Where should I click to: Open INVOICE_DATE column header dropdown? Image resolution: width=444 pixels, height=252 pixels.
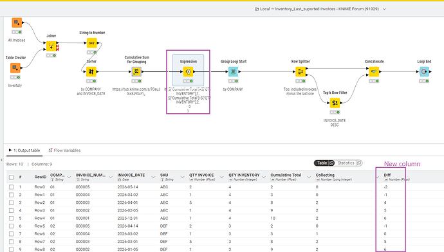153,177
